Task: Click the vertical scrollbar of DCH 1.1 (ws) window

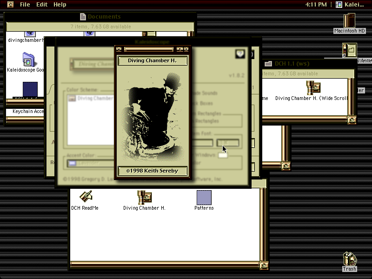Action: pyautogui.click(x=351, y=97)
